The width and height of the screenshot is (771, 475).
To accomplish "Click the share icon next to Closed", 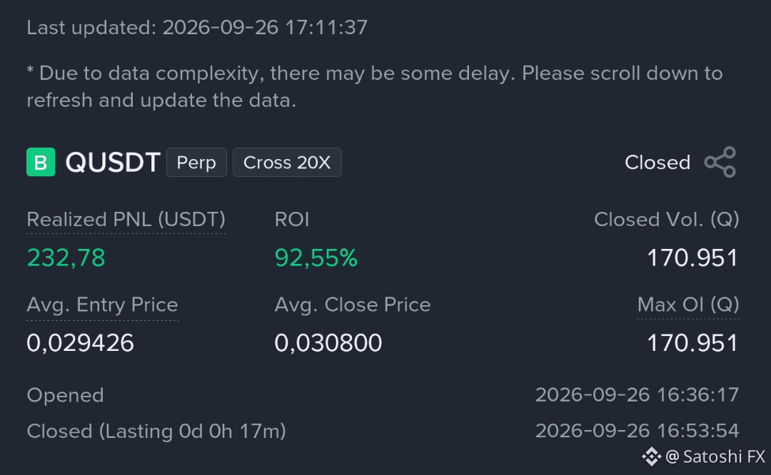I will point(720,162).
